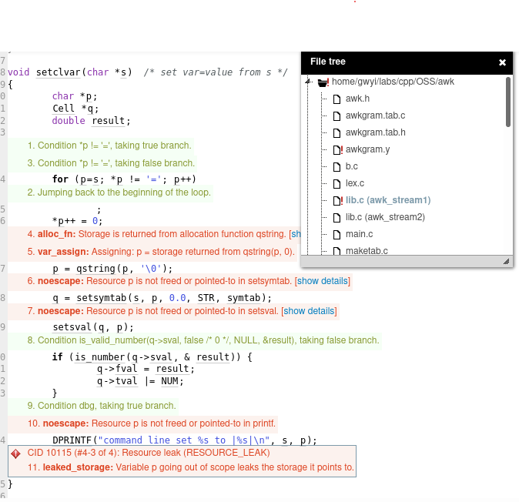Click the lex.c file icon
Screen dimensions: 519x502
click(x=337, y=184)
